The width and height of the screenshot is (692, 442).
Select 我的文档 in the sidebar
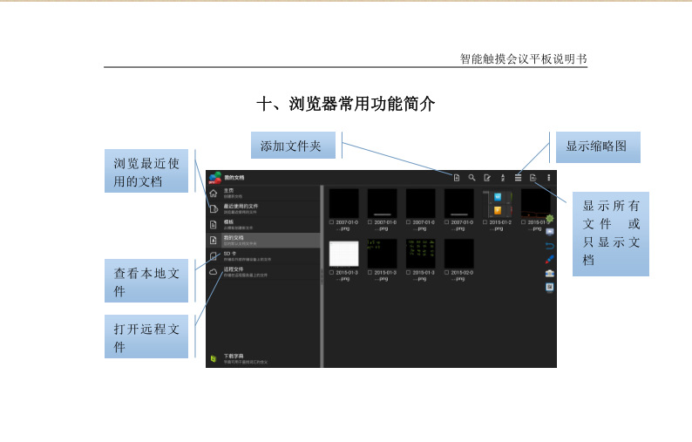264,241
